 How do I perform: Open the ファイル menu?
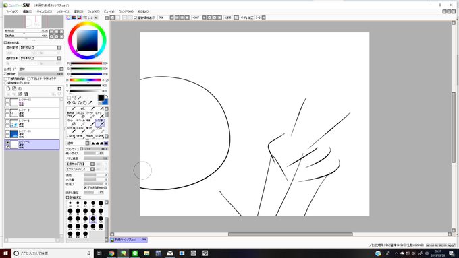pos(12,11)
